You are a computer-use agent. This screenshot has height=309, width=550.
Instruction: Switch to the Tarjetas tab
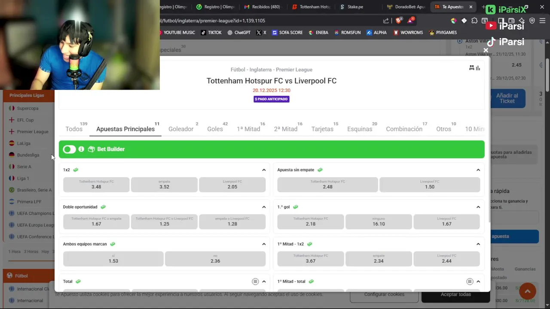click(322, 129)
